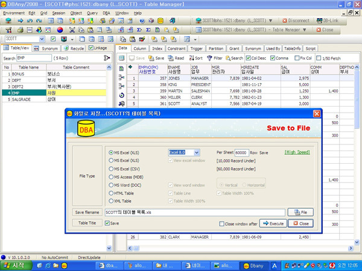This screenshot has height=271, width=362.
Task: Switch to the Constraint tab
Action: 176,48
